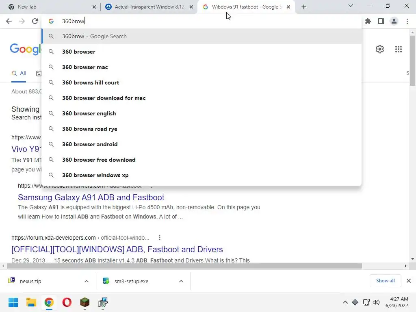Open the Chrome three-dot menu
This screenshot has height=312, width=416.
pos(407,21)
